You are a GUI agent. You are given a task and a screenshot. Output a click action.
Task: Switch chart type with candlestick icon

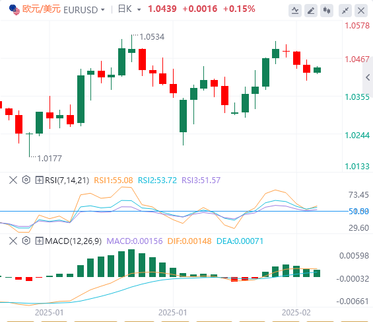click(x=327, y=11)
